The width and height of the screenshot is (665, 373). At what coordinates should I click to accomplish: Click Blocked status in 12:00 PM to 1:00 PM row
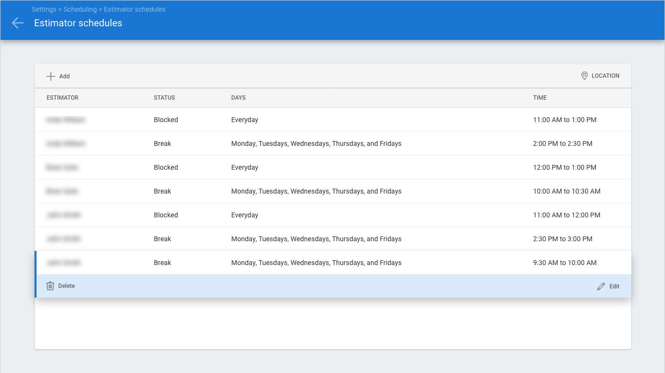[166, 167]
